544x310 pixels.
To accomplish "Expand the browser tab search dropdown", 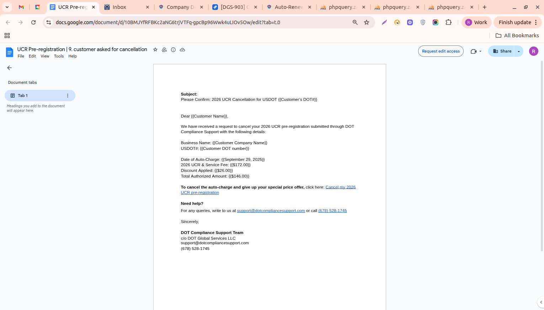I will [x=7, y=7].
